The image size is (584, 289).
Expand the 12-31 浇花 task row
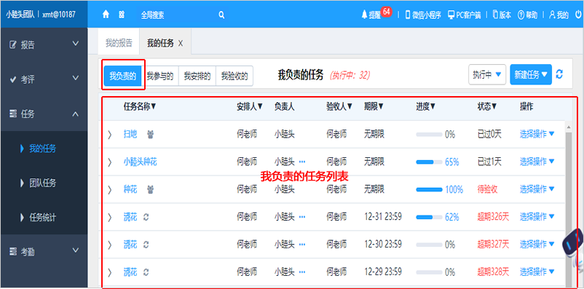[x=109, y=217]
